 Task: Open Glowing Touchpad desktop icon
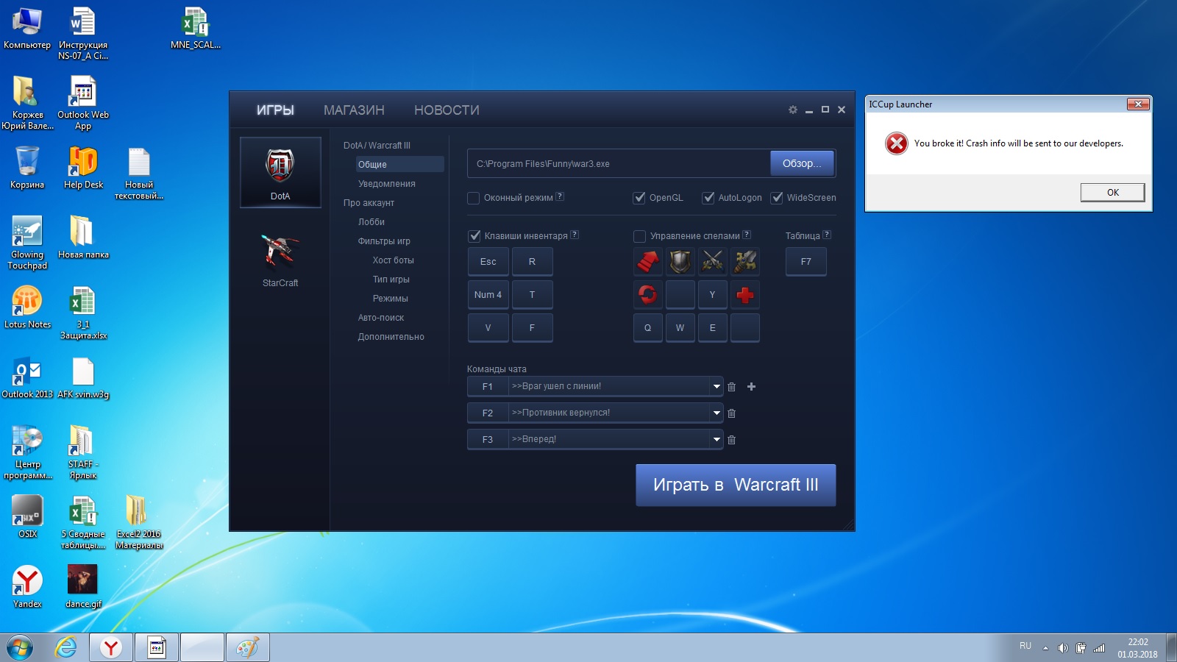coord(27,243)
